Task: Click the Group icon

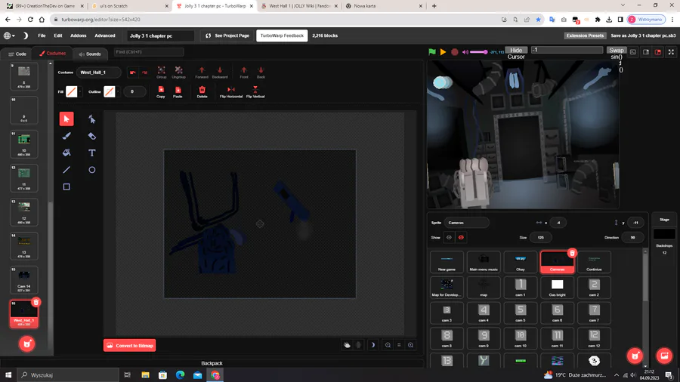Action: point(162,72)
